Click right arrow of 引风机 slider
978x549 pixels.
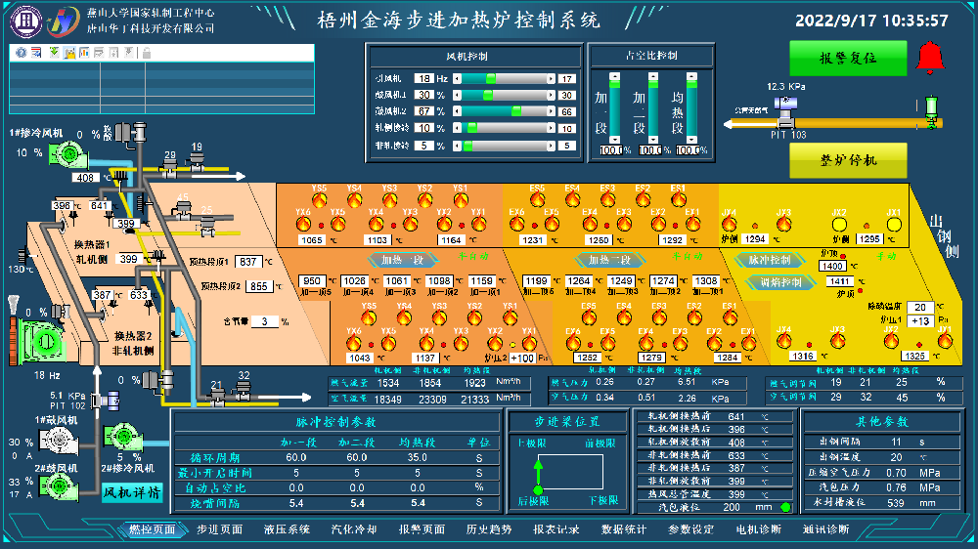pyautogui.click(x=550, y=78)
